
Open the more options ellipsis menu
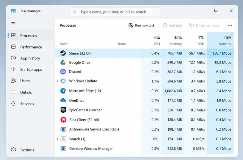(x=230, y=25)
